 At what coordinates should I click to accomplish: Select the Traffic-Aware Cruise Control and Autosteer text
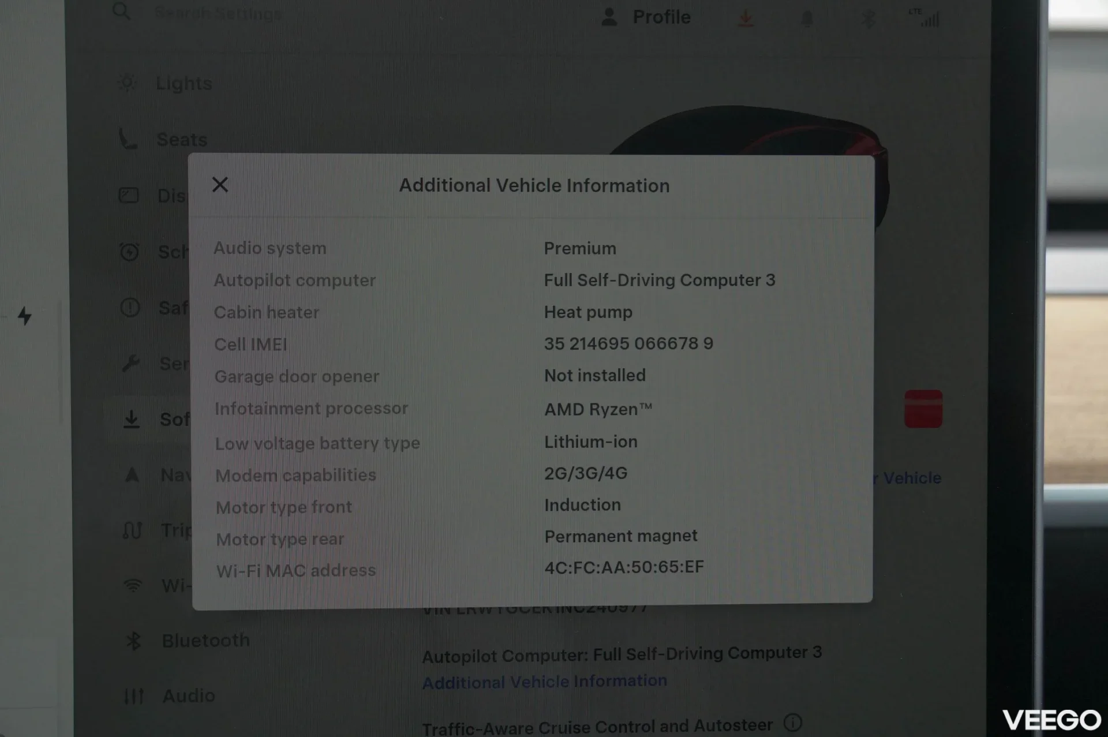point(597,725)
